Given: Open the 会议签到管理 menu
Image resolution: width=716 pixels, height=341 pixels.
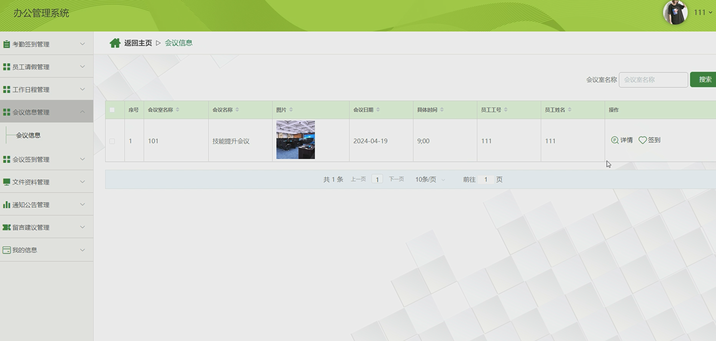Looking at the screenshot, I should coord(47,159).
